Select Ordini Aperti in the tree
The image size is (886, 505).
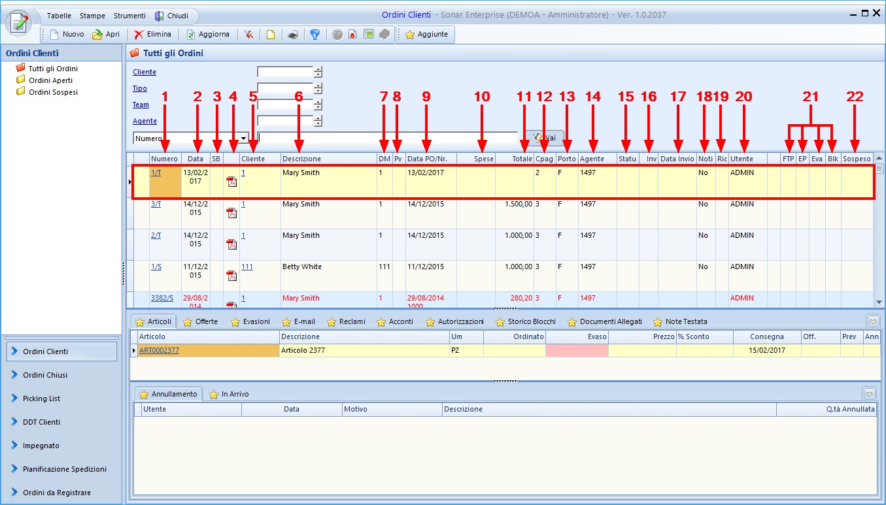pyautogui.click(x=50, y=80)
